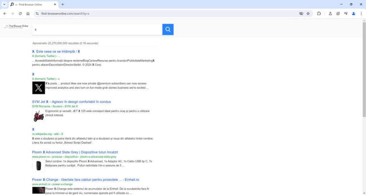The height and width of the screenshot is (195, 366).
Task: Click the X logo thumbnail
Action: point(39,88)
